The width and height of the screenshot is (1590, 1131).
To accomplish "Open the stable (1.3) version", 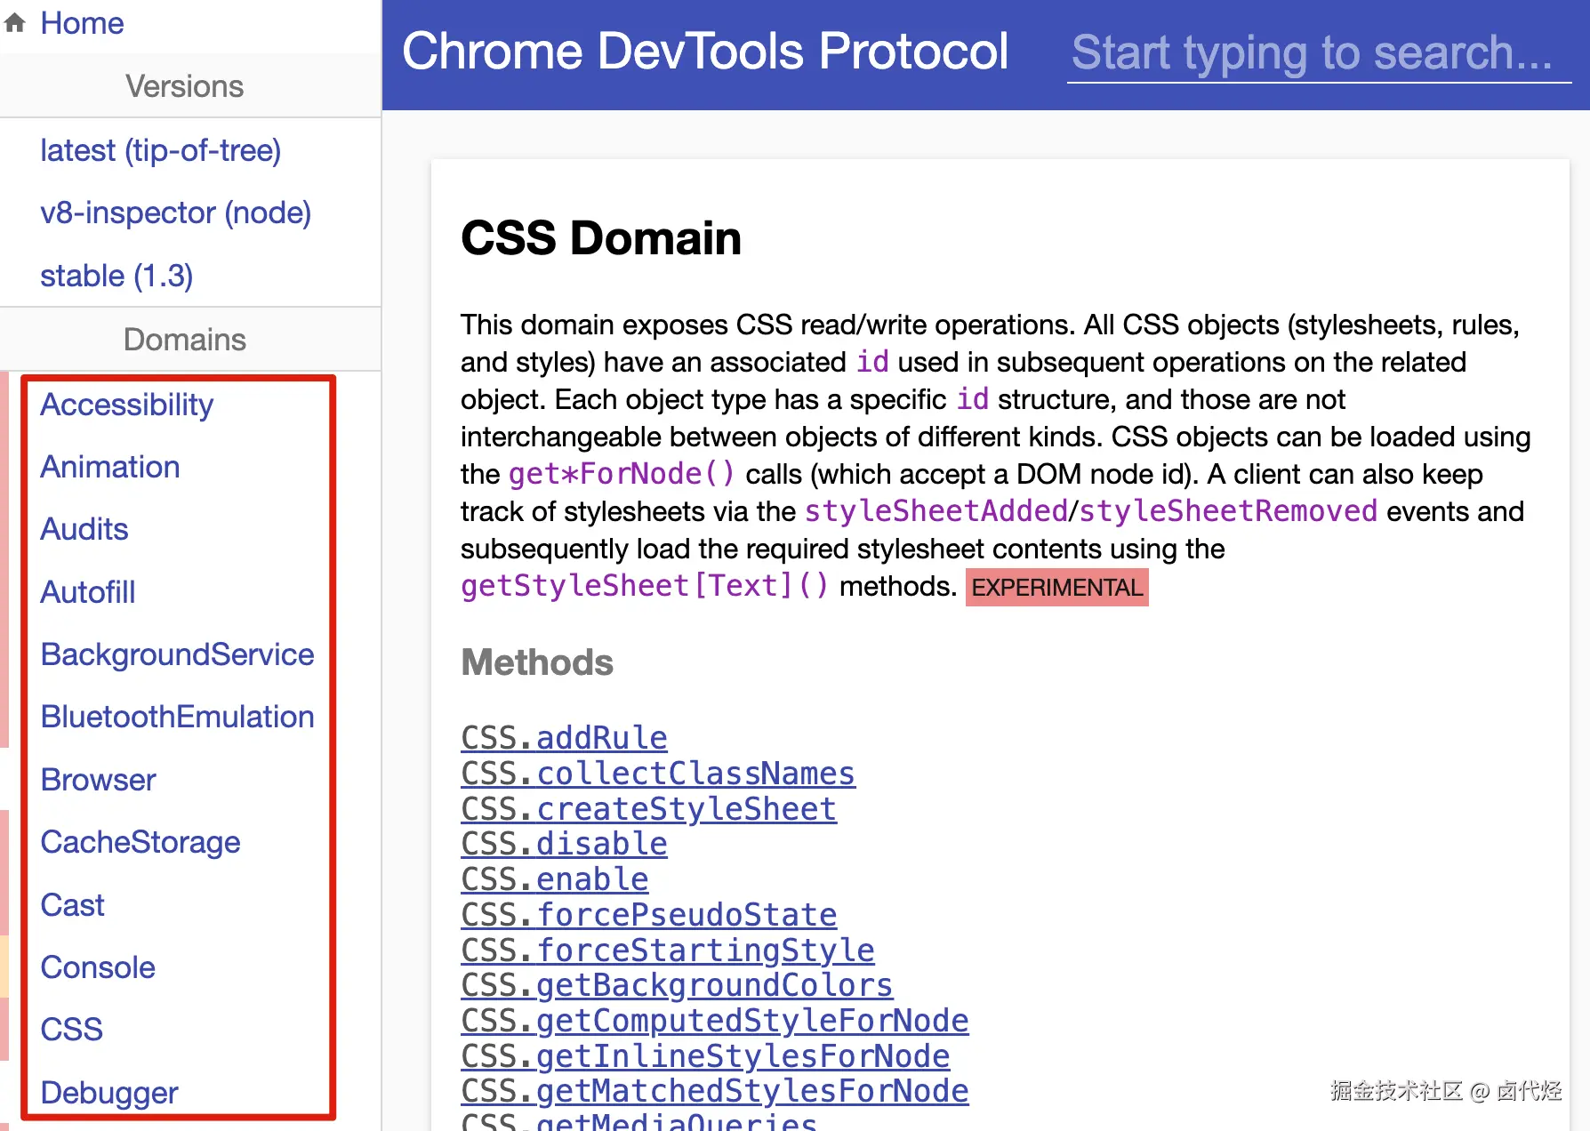I will [x=116, y=276].
